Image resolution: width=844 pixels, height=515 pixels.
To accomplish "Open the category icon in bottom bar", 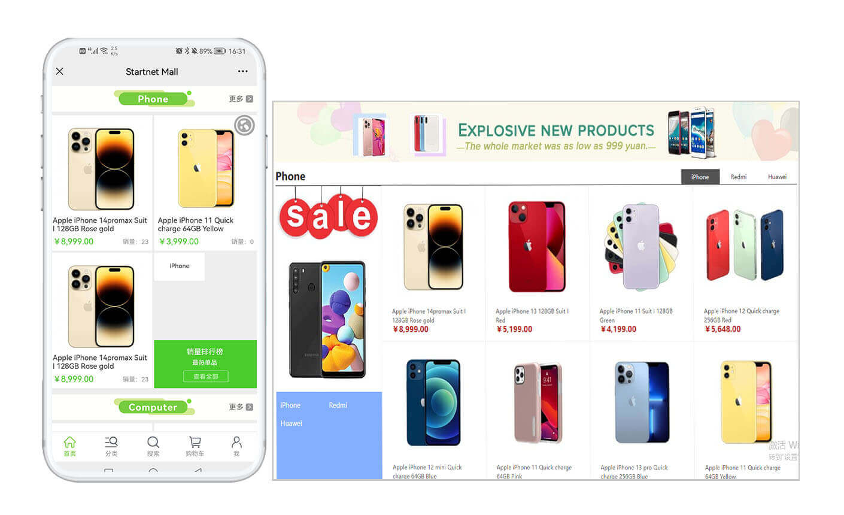I will tap(111, 443).
